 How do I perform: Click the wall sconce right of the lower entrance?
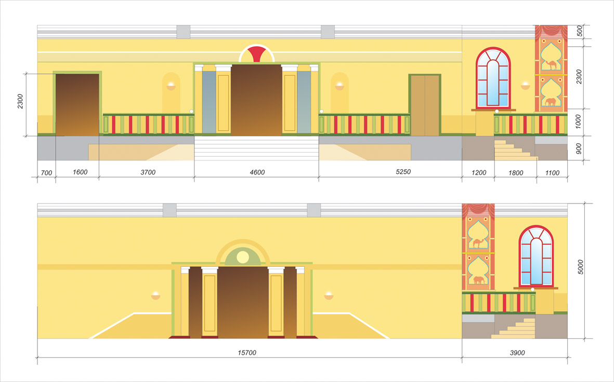point(329,296)
